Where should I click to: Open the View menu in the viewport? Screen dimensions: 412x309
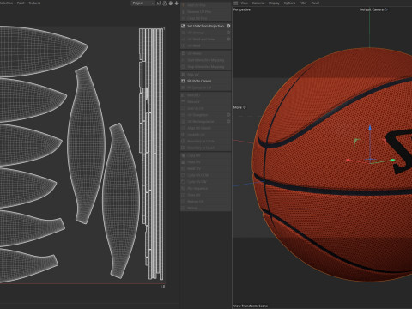click(x=244, y=3)
